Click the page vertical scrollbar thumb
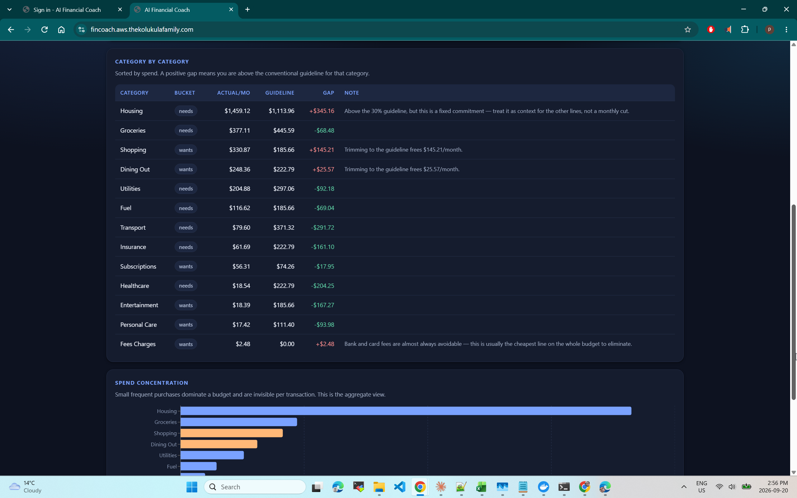Image resolution: width=797 pixels, height=498 pixels. [x=793, y=302]
